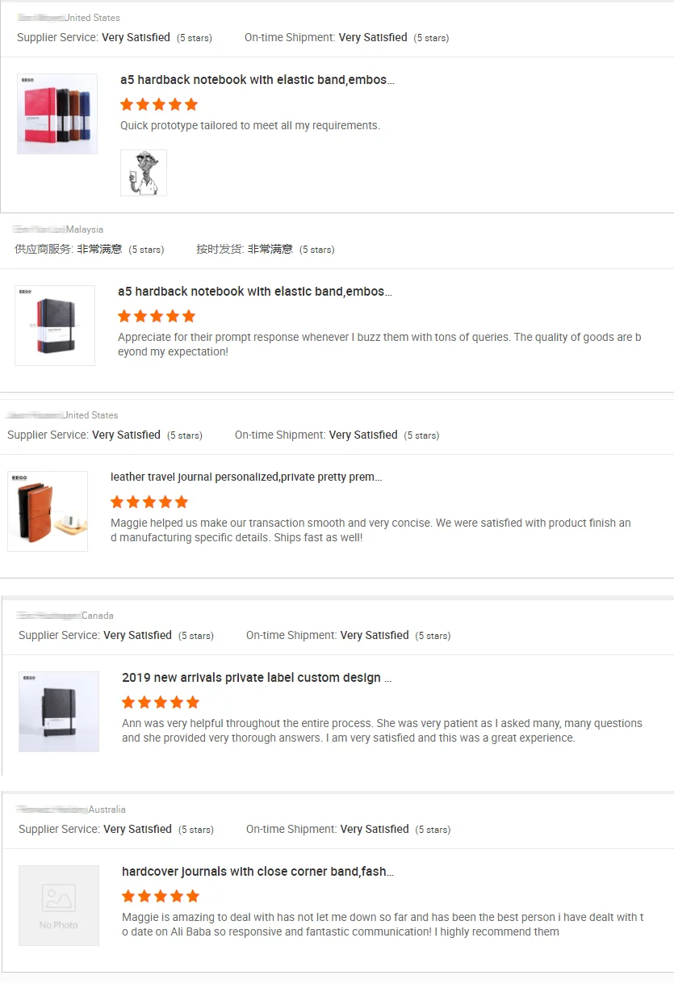
Task: Click the No Photo placeholder image
Action: 59,906
